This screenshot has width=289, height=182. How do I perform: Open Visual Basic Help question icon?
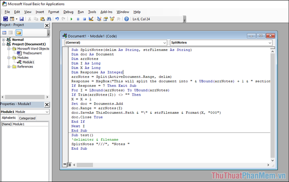click(x=126, y=19)
